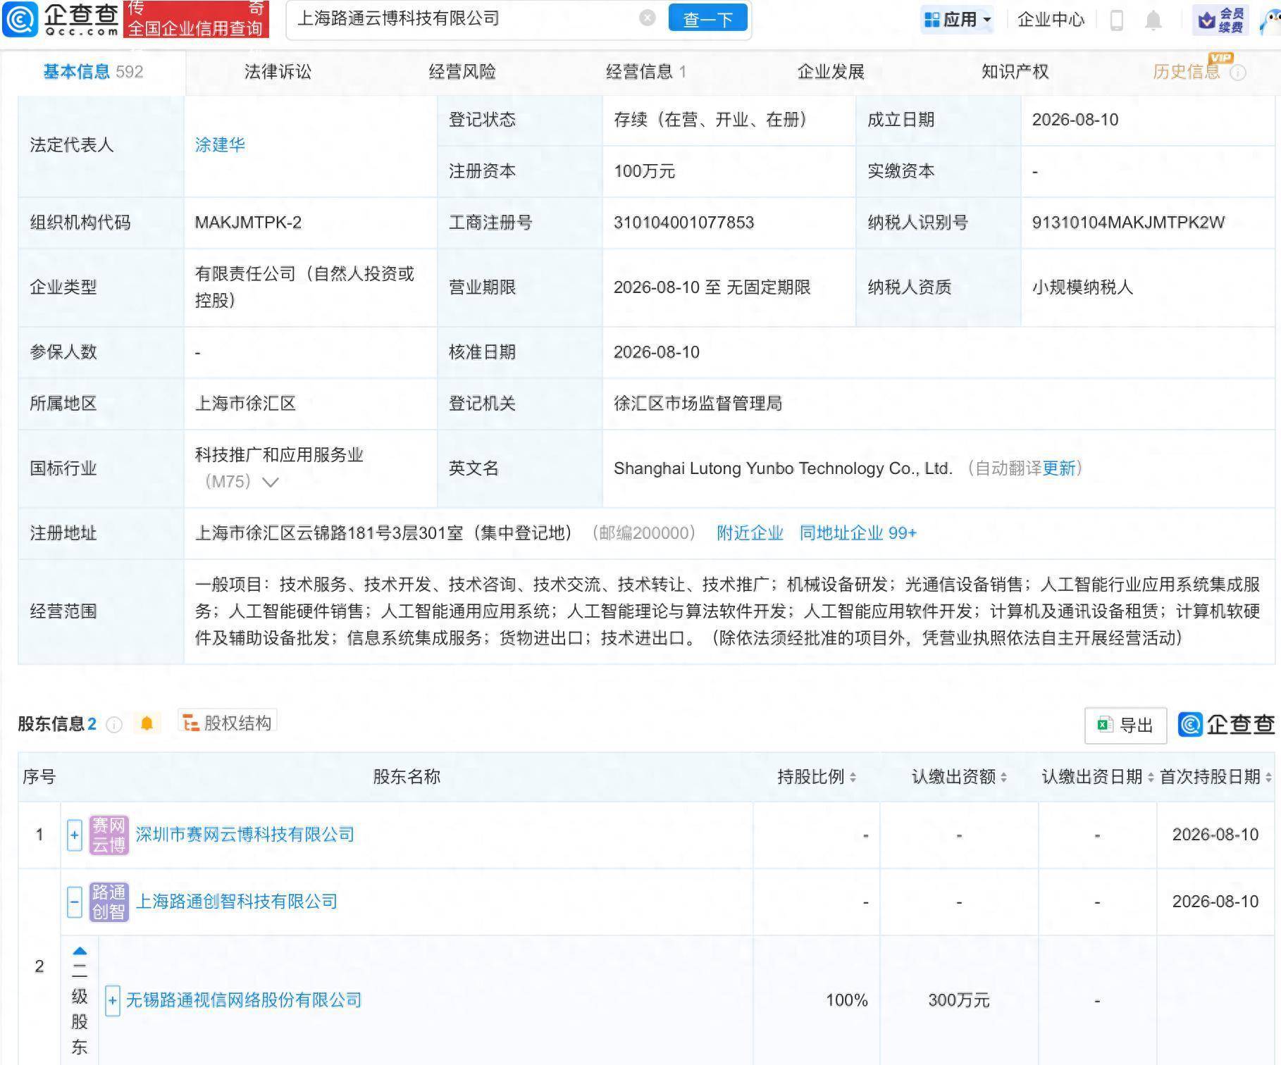This screenshot has width=1281, height=1065.
Task: Click the 赛网云博 company logo badge
Action: click(x=109, y=835)
